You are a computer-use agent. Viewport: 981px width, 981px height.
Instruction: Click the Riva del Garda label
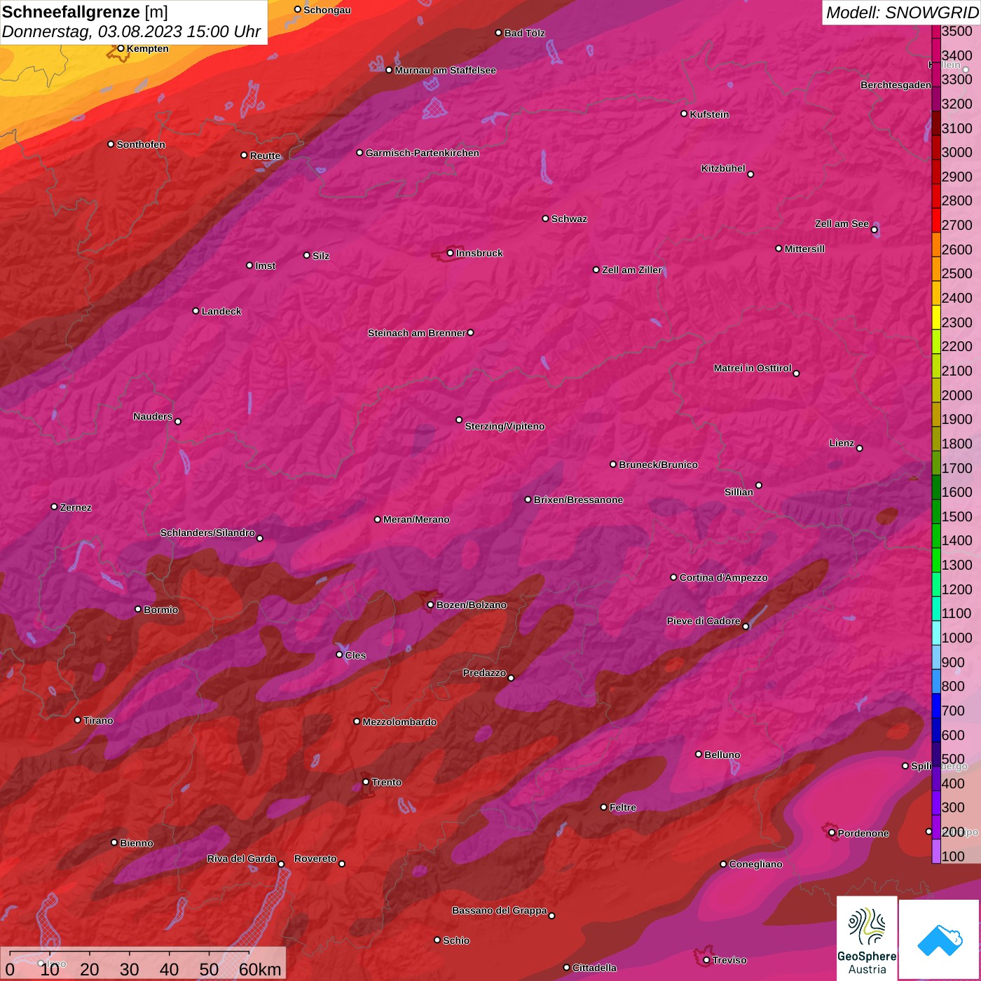point(242,858)
